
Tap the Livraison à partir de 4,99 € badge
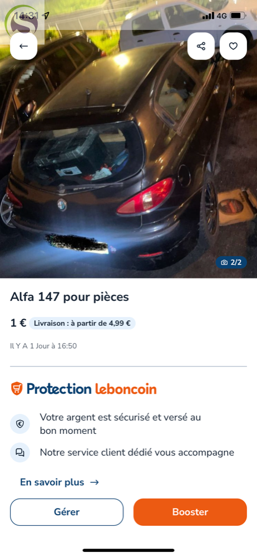[x=82, y=323]
